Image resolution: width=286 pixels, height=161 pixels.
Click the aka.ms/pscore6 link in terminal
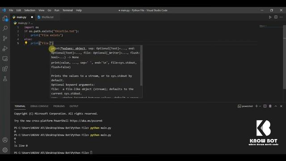tap(86, 121)
